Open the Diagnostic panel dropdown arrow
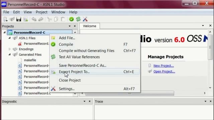The height and width of the screenshot is (120, 214). click(x=84, y=101)
